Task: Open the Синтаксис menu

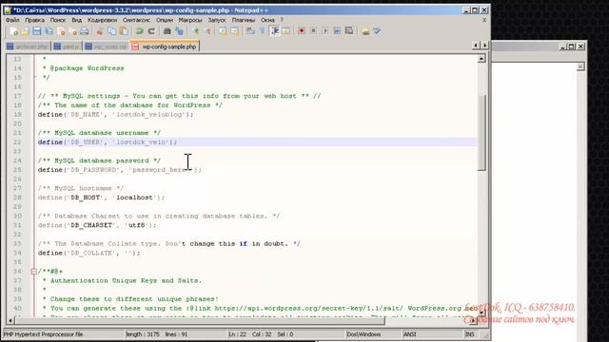Action: [x=136, y=20]
